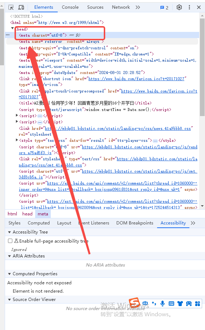Click the Sogou microphone voice input icon
This screenshot has width=205, height=330.
coord(163,304)
